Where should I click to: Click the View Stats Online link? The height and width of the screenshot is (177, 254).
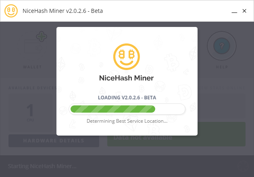click(x=222, y=88)
